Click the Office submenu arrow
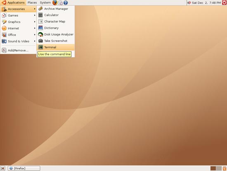The height and width of the screenshot is (171, 227). (35, 35)
